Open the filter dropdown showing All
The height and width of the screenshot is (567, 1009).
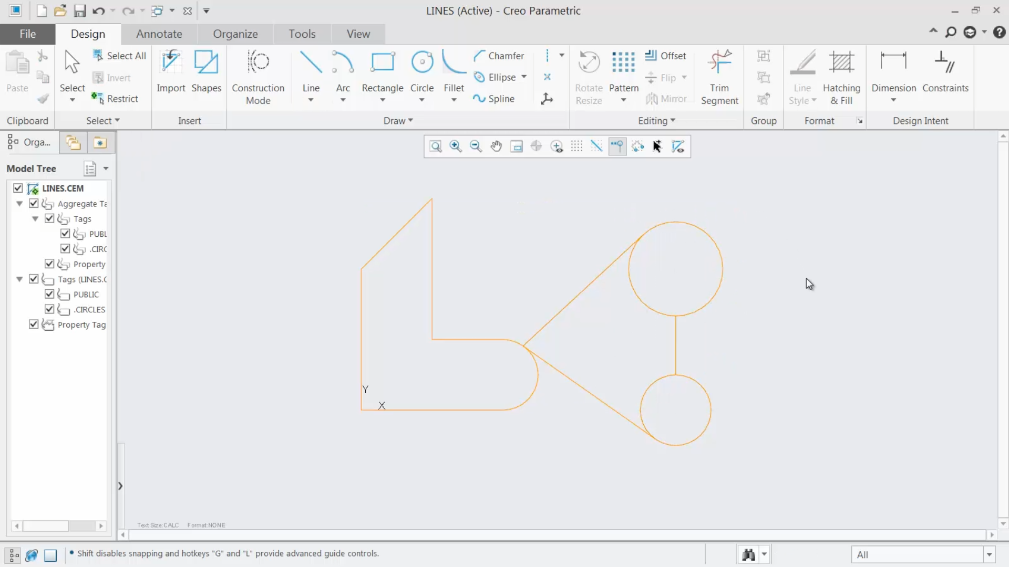click(990, 554)
